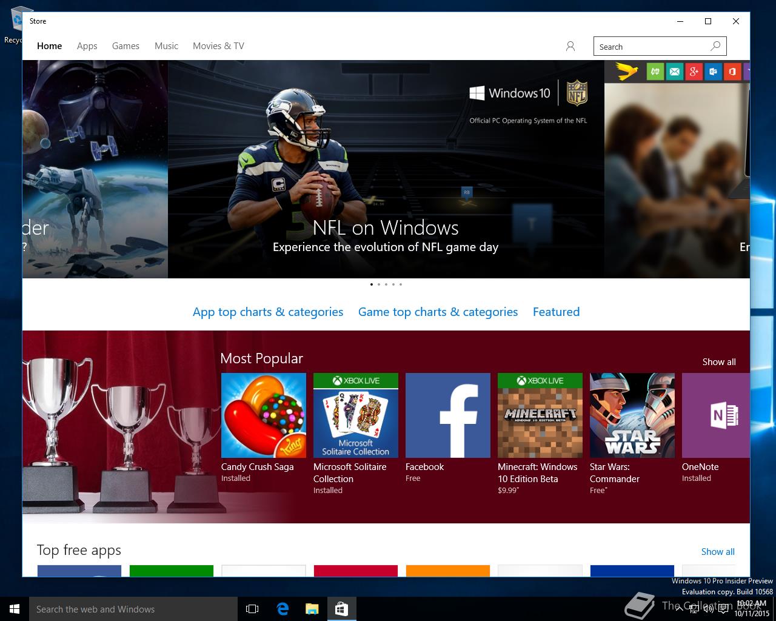Image resolution: width=776 pixels, height=621 pixels.
Task: Open App top charts & categories
Action: click(268, 312)
